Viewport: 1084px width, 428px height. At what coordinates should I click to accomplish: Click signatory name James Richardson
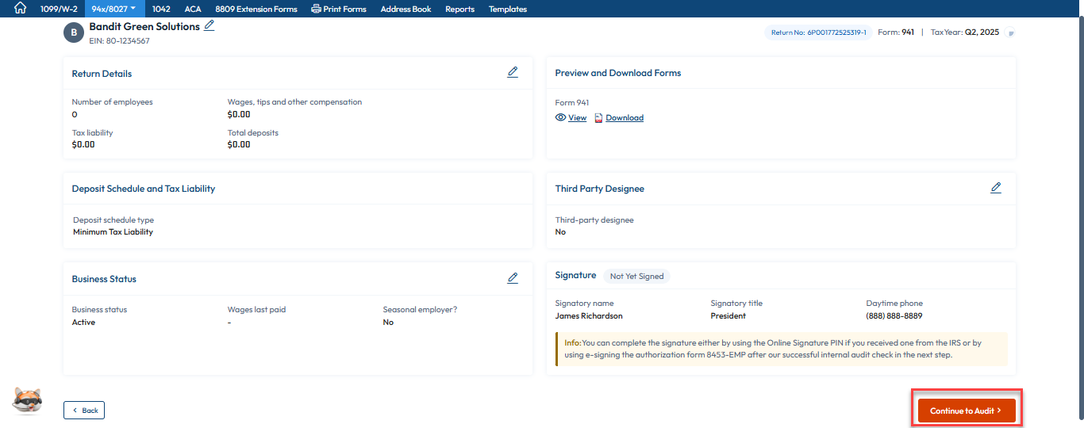click(x=589, y=315)
